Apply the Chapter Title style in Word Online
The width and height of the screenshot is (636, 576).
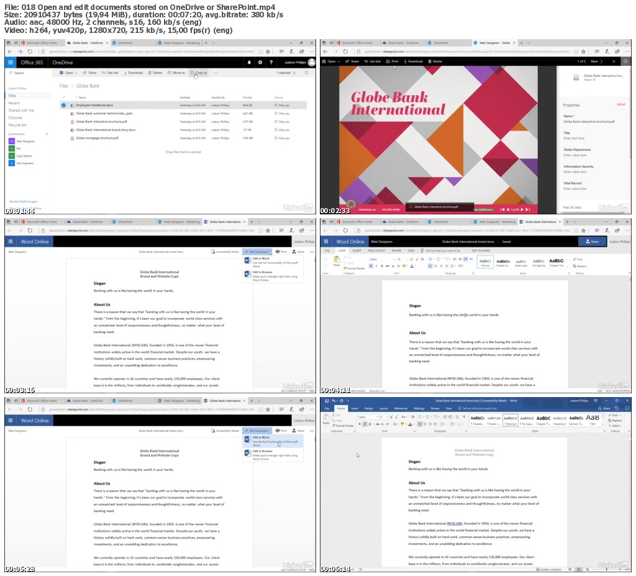[556, 263]
